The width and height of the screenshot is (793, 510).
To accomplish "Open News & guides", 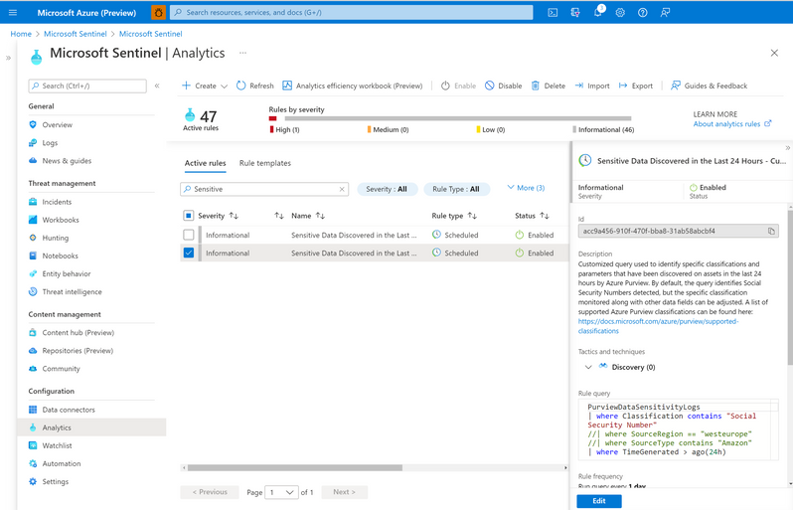I will click(x=67, y=161).
